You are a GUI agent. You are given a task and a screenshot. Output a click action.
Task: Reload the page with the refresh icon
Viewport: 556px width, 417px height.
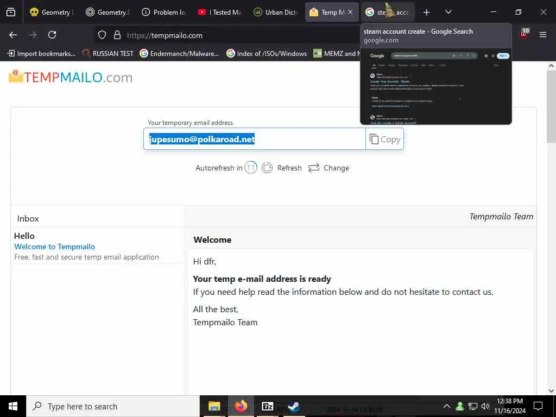coord(52,35)
